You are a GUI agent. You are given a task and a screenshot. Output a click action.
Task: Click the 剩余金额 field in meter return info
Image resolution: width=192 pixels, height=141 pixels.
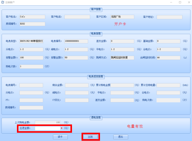click(77, 85)
